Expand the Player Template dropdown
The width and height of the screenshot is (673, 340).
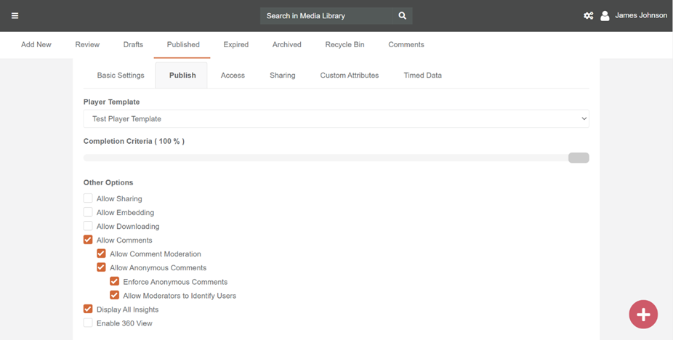click(x=336, y=118)
